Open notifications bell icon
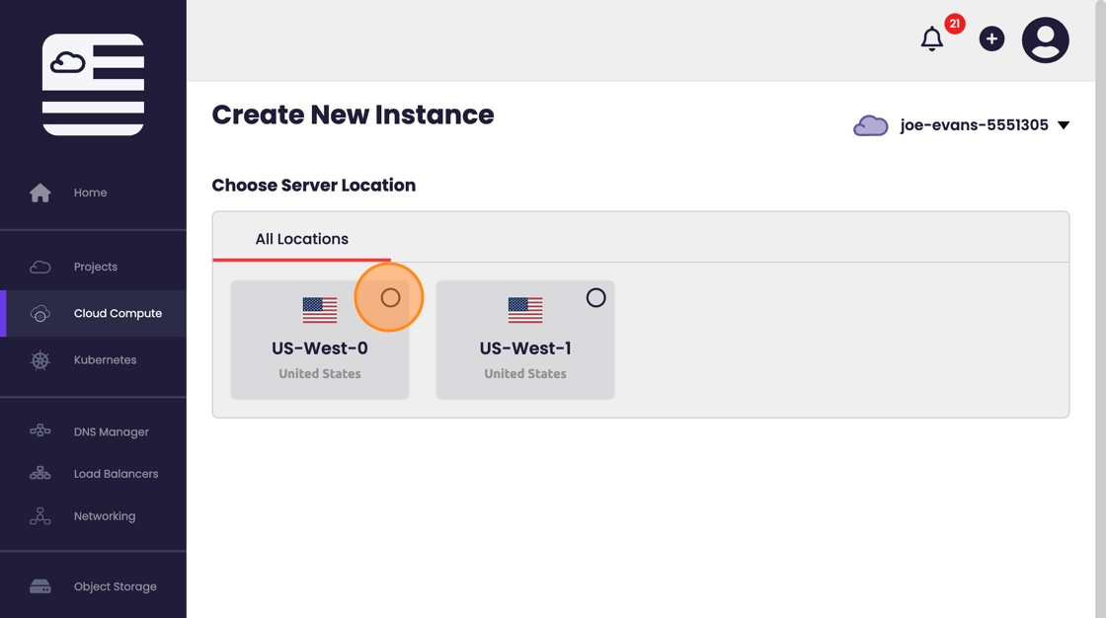 pyautogui.click(x=931, y=39)
